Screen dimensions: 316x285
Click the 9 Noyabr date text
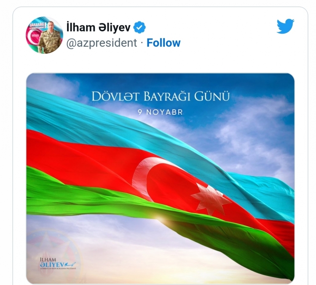click(x=161, y=112)
